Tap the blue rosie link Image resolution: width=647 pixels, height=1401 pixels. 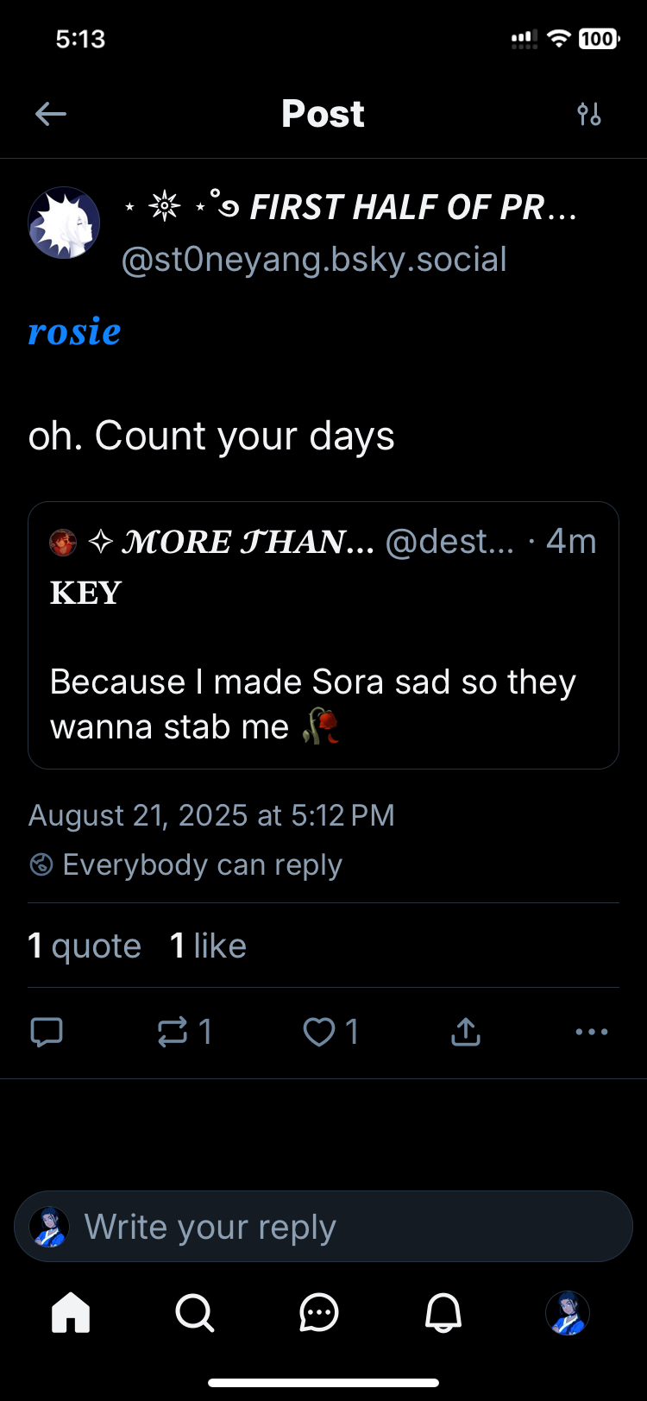[x=75, y=332]
